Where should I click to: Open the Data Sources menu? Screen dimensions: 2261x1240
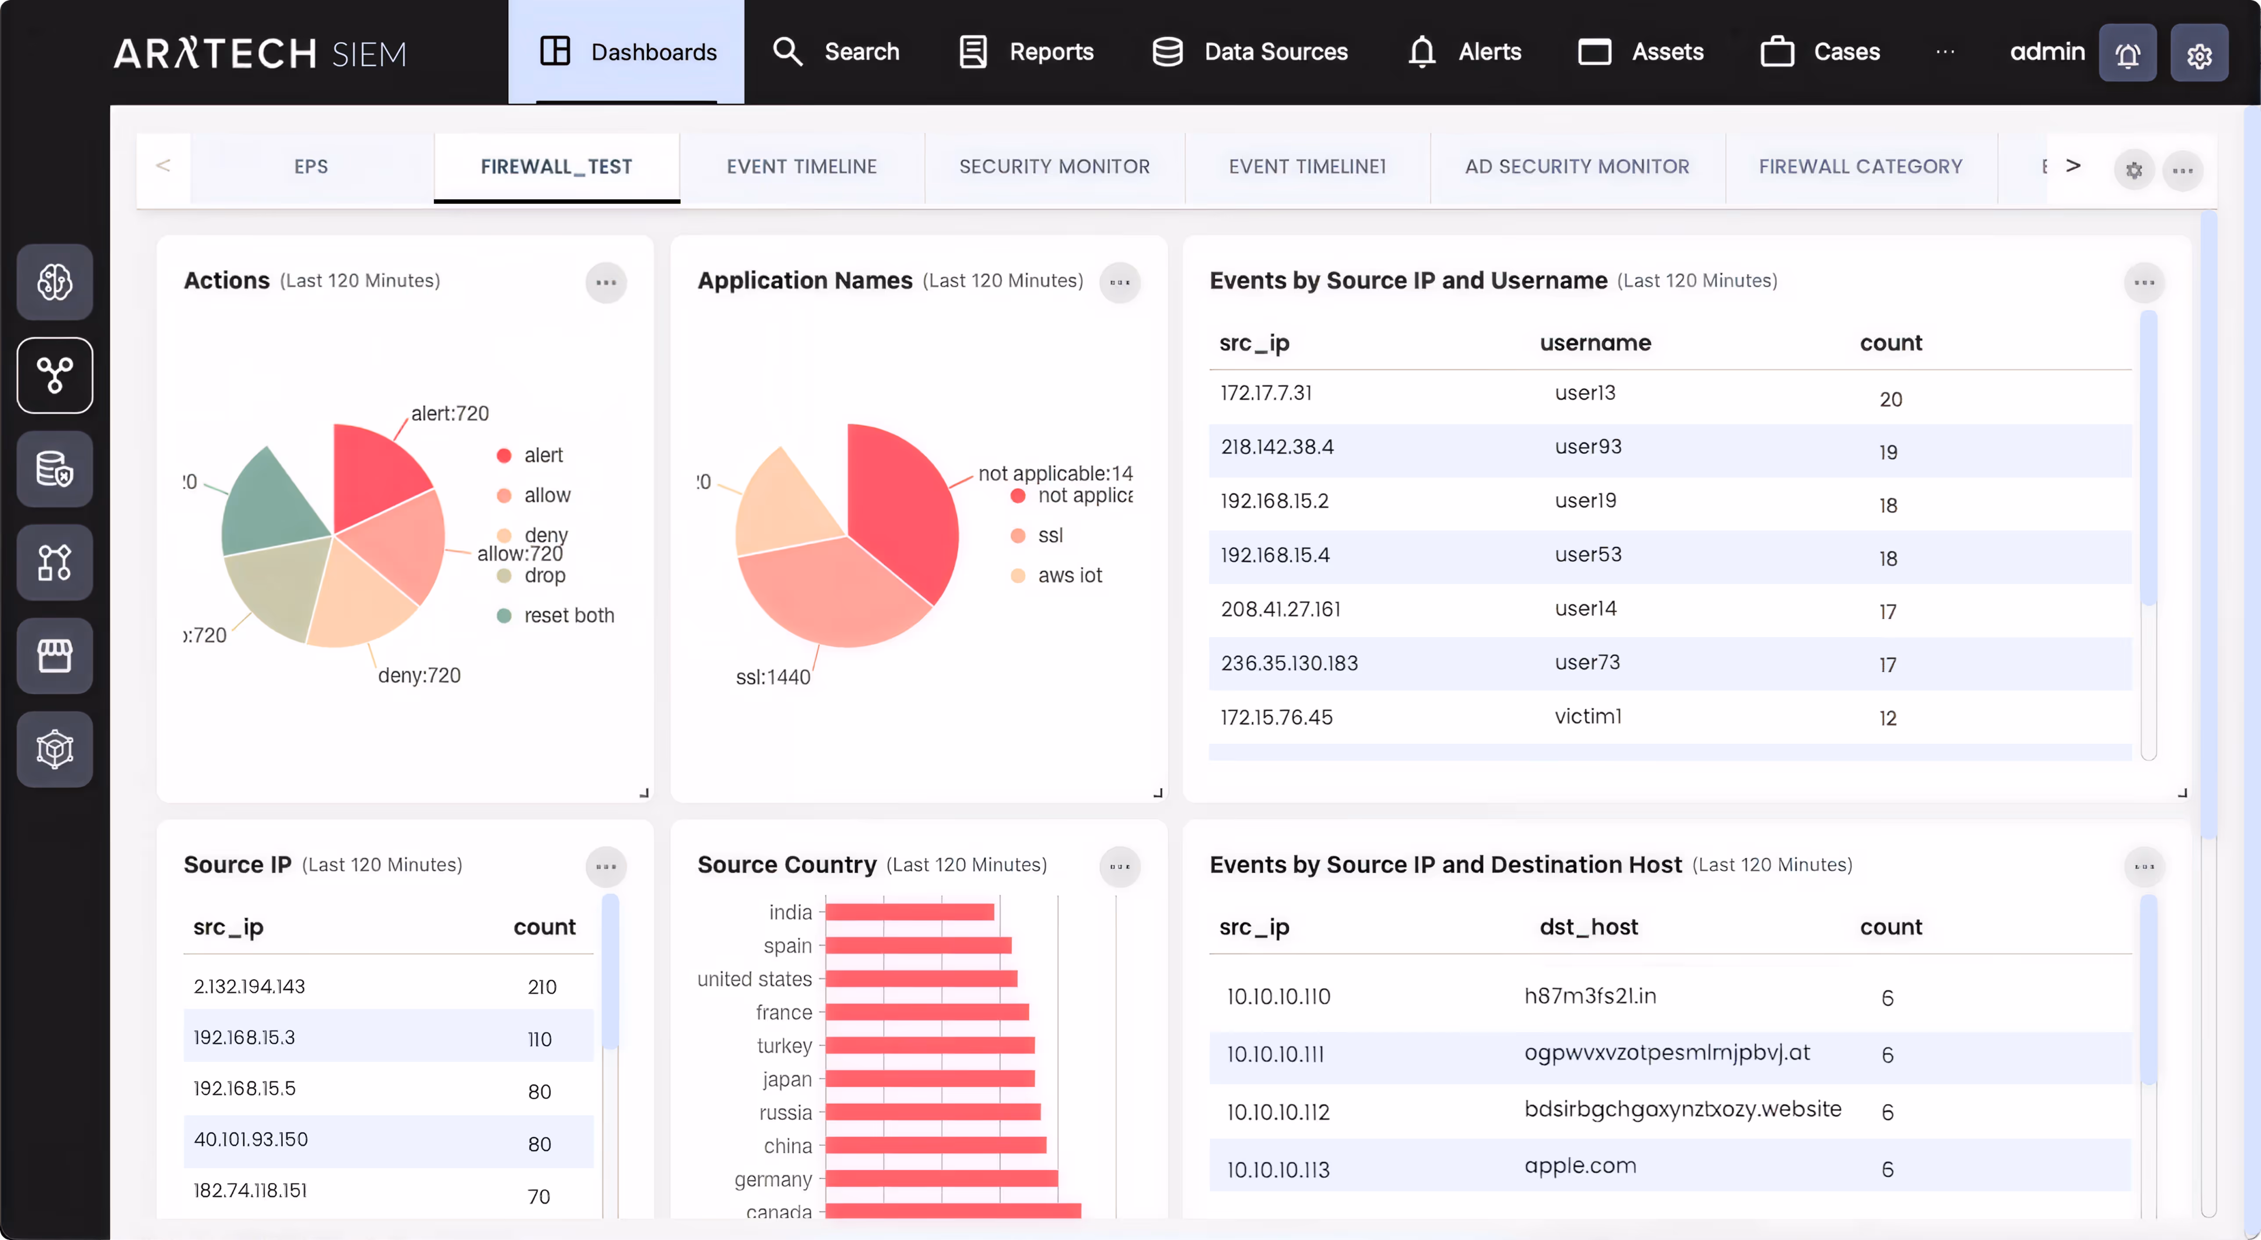1250,52
